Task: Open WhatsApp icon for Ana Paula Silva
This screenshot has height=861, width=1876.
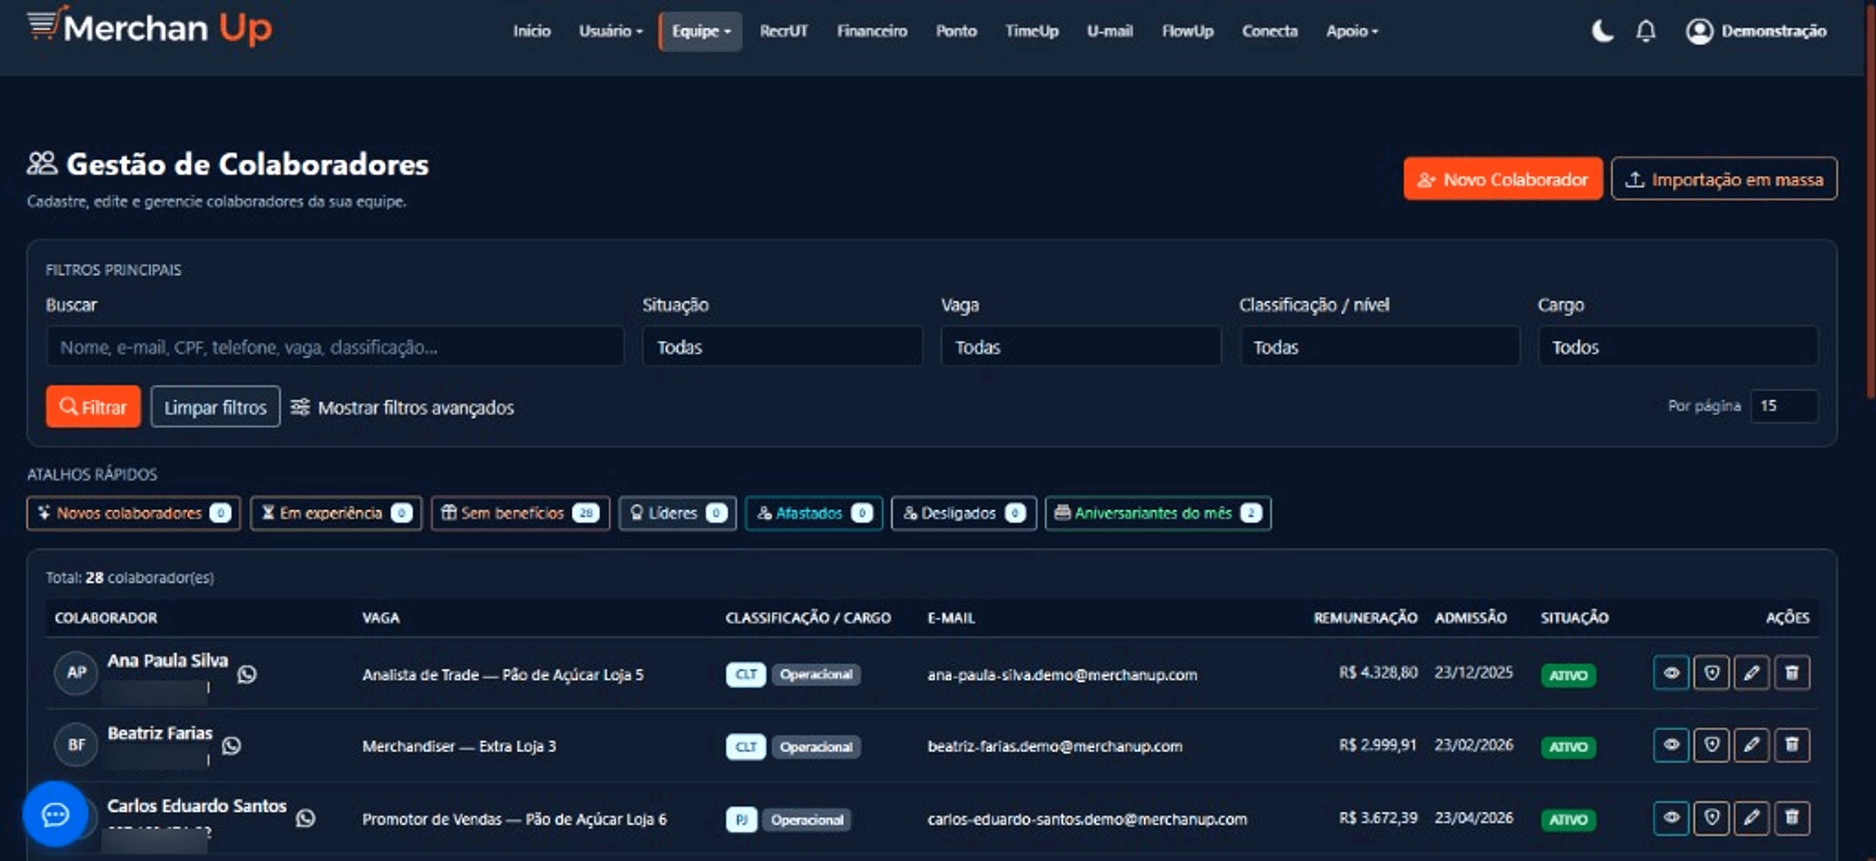Action: (247, 674)
